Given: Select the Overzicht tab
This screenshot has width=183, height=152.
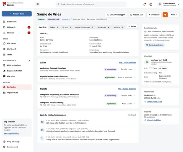Looking at the screenshot, I should click(x=43, y=27).
